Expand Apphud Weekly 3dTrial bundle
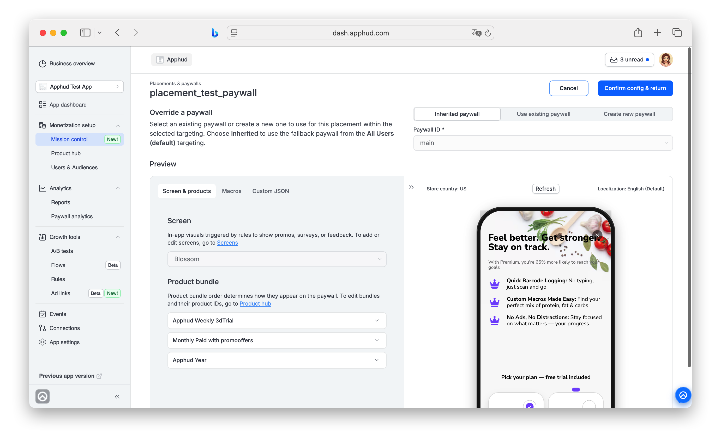Image resolution: width=721 pixels, height=447 pixels. pyautogui.click(x=277, y=320)
